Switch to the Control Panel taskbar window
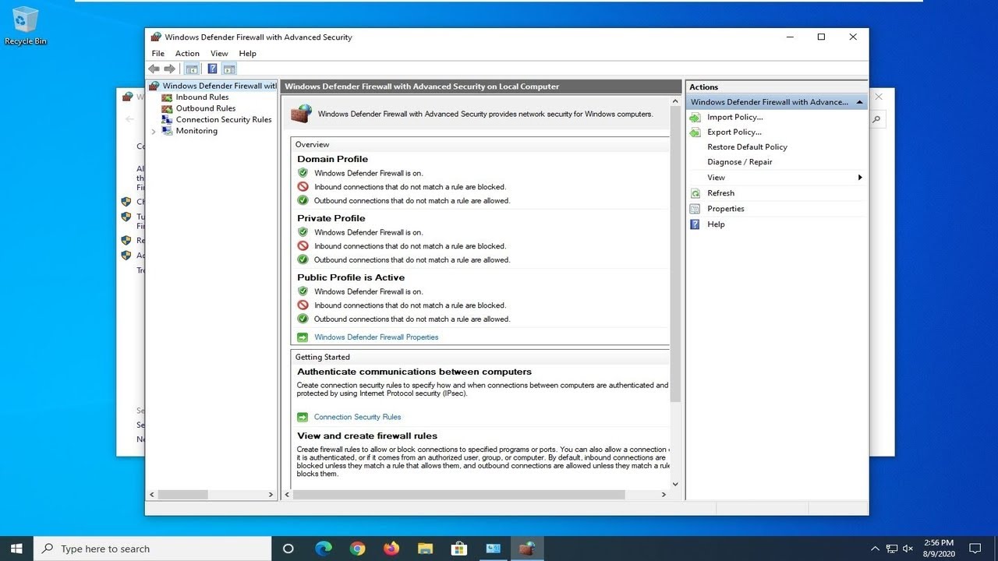 pyautogui.click(x=493, y=549)
